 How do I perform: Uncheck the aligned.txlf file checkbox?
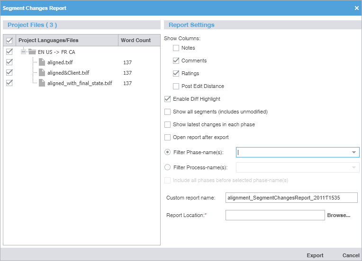click(x=9, y=62)
